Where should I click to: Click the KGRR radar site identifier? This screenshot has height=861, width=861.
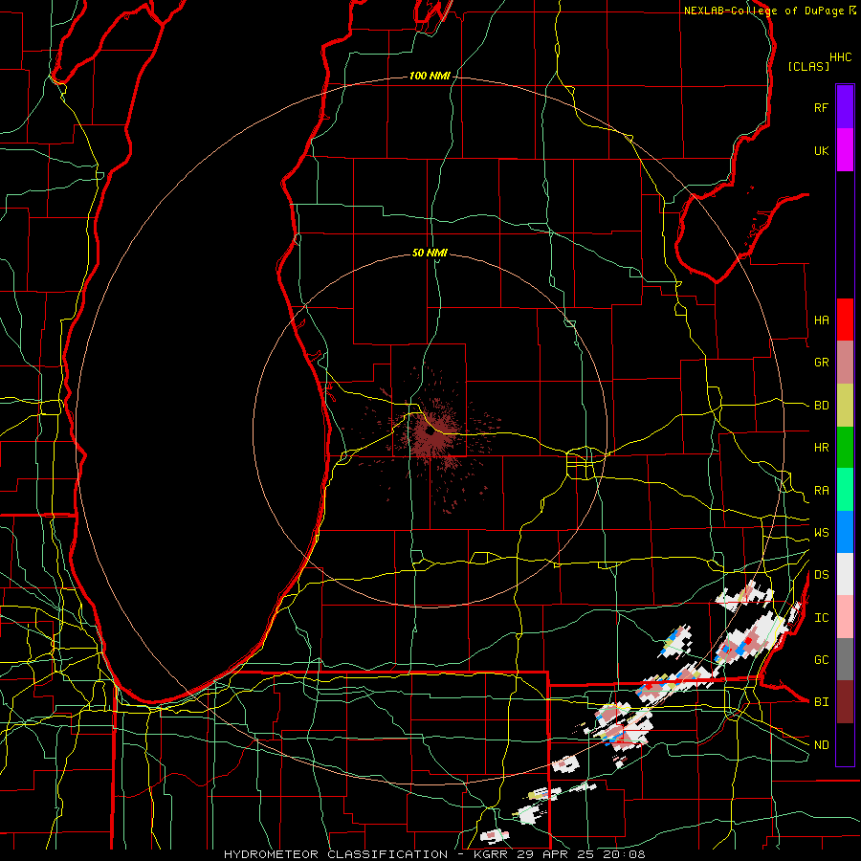coord(490,854)
